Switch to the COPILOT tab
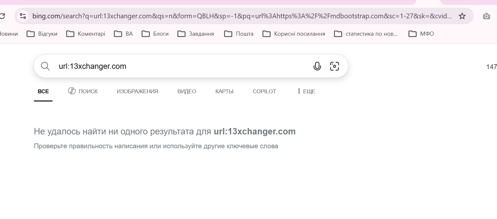Image resolution: width=497 pixels, height=219 pixels. [x=264, y=91]
